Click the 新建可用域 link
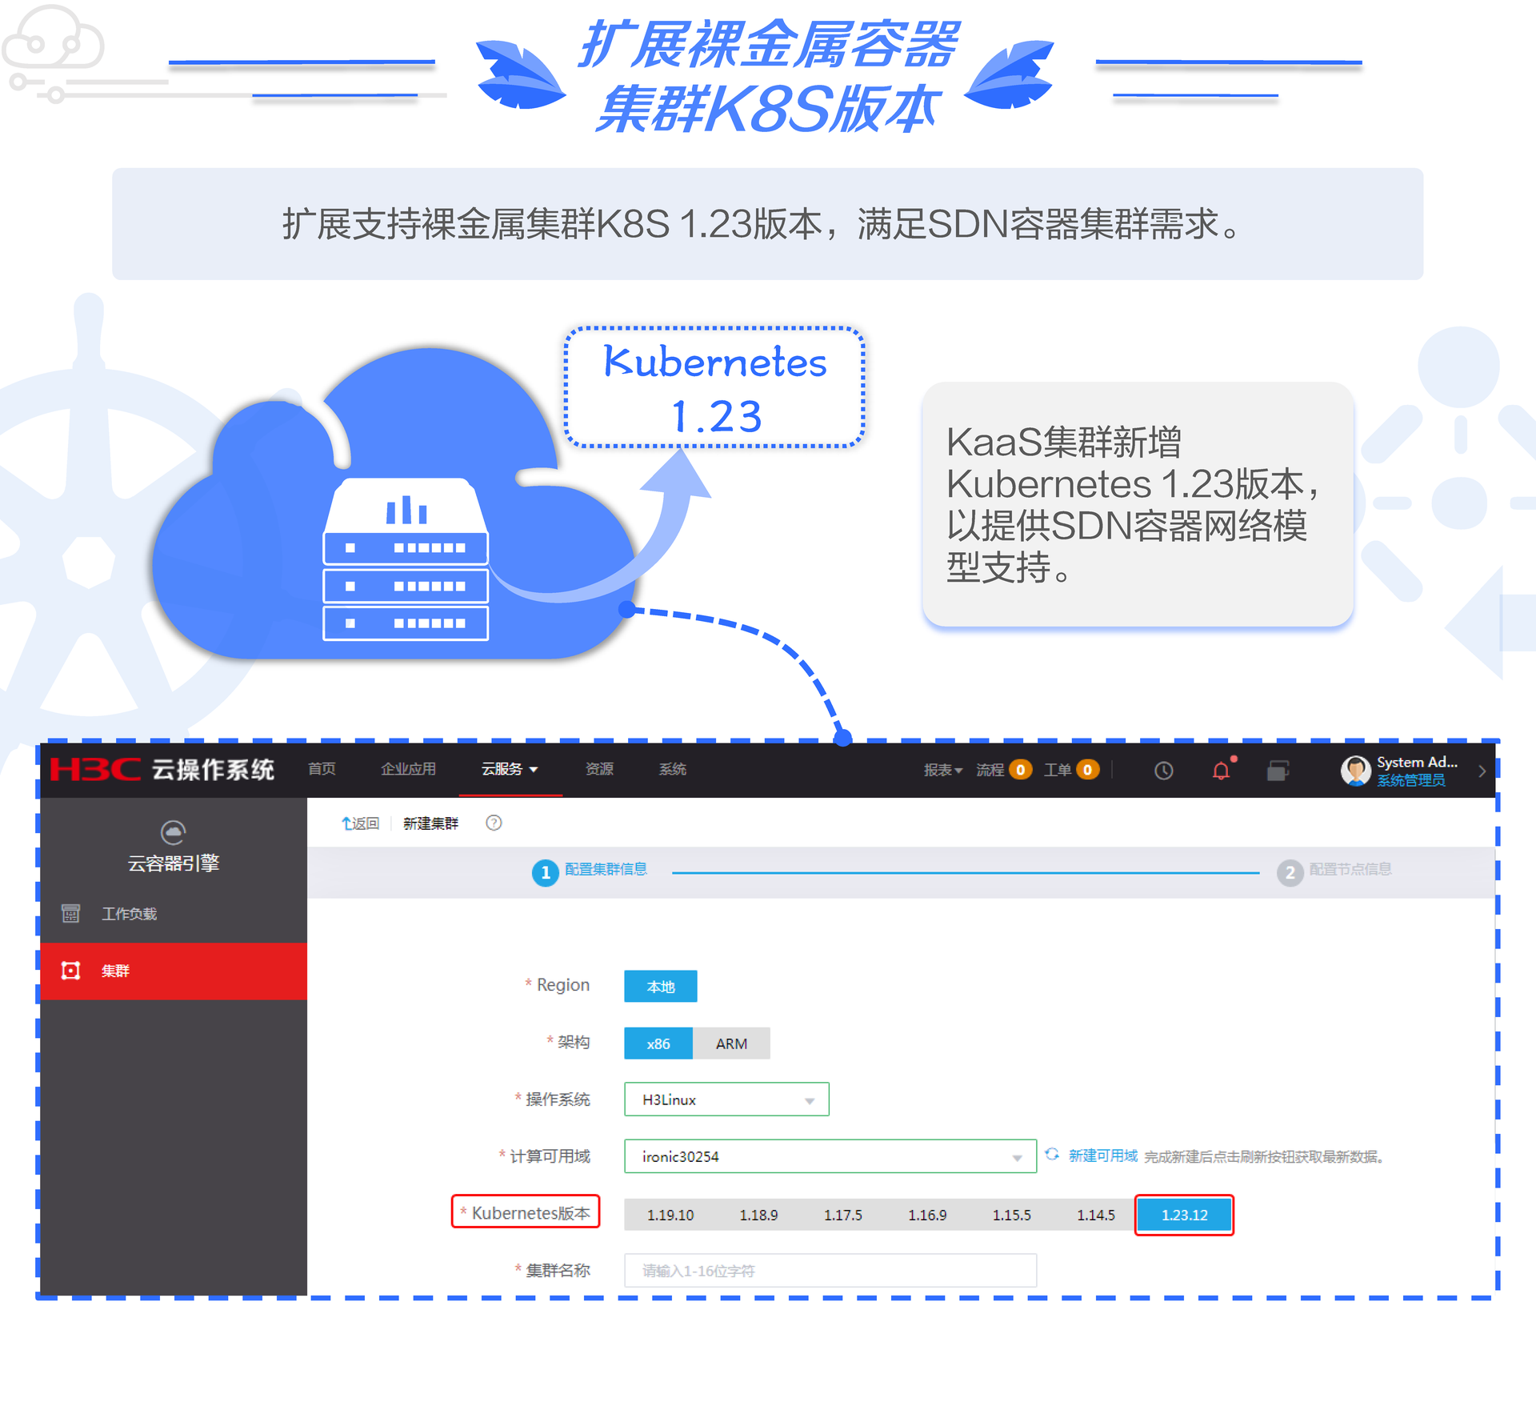The height and width of the screenshot is (1406, 1536). coord(1102,1156)
